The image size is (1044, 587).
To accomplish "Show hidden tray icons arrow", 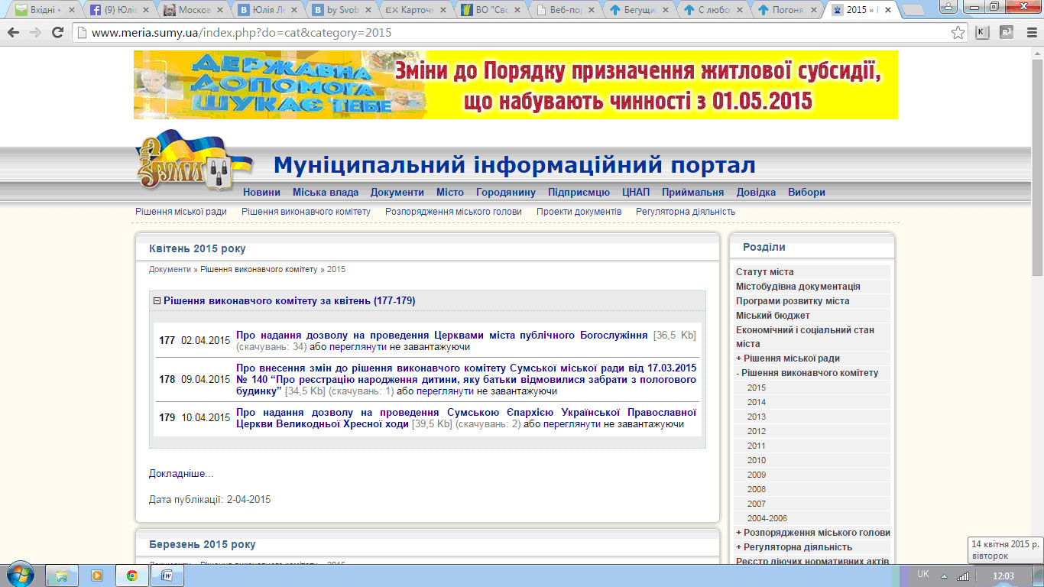I will [944, 576].
